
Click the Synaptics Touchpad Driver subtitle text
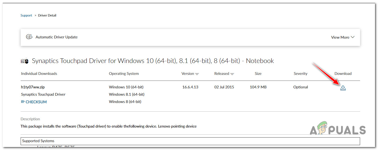click(x=43, y=94)
